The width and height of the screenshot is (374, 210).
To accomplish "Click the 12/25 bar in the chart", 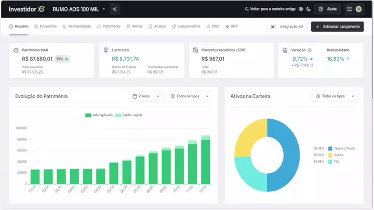I will pos(206,161).
